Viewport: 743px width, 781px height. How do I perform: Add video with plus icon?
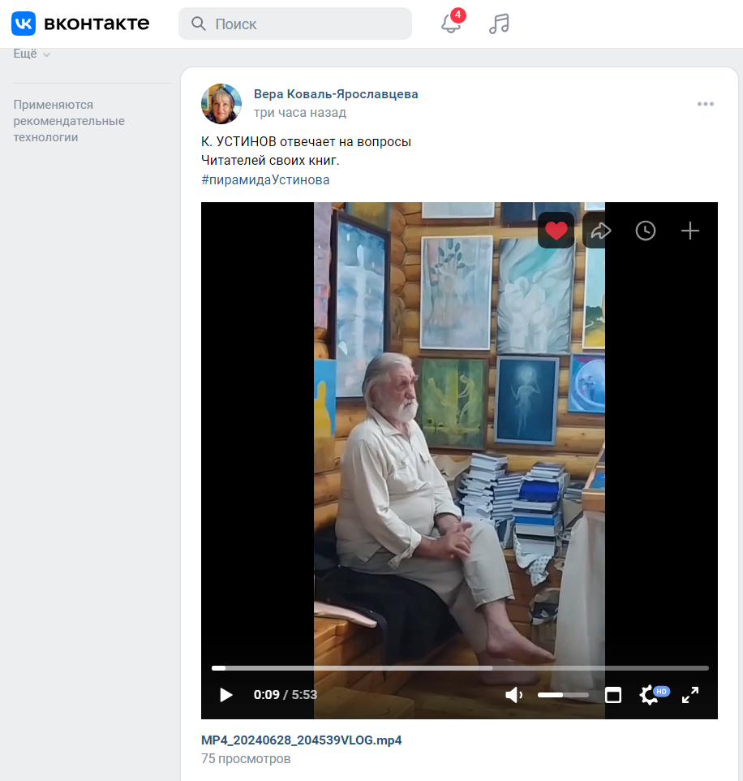689,231
